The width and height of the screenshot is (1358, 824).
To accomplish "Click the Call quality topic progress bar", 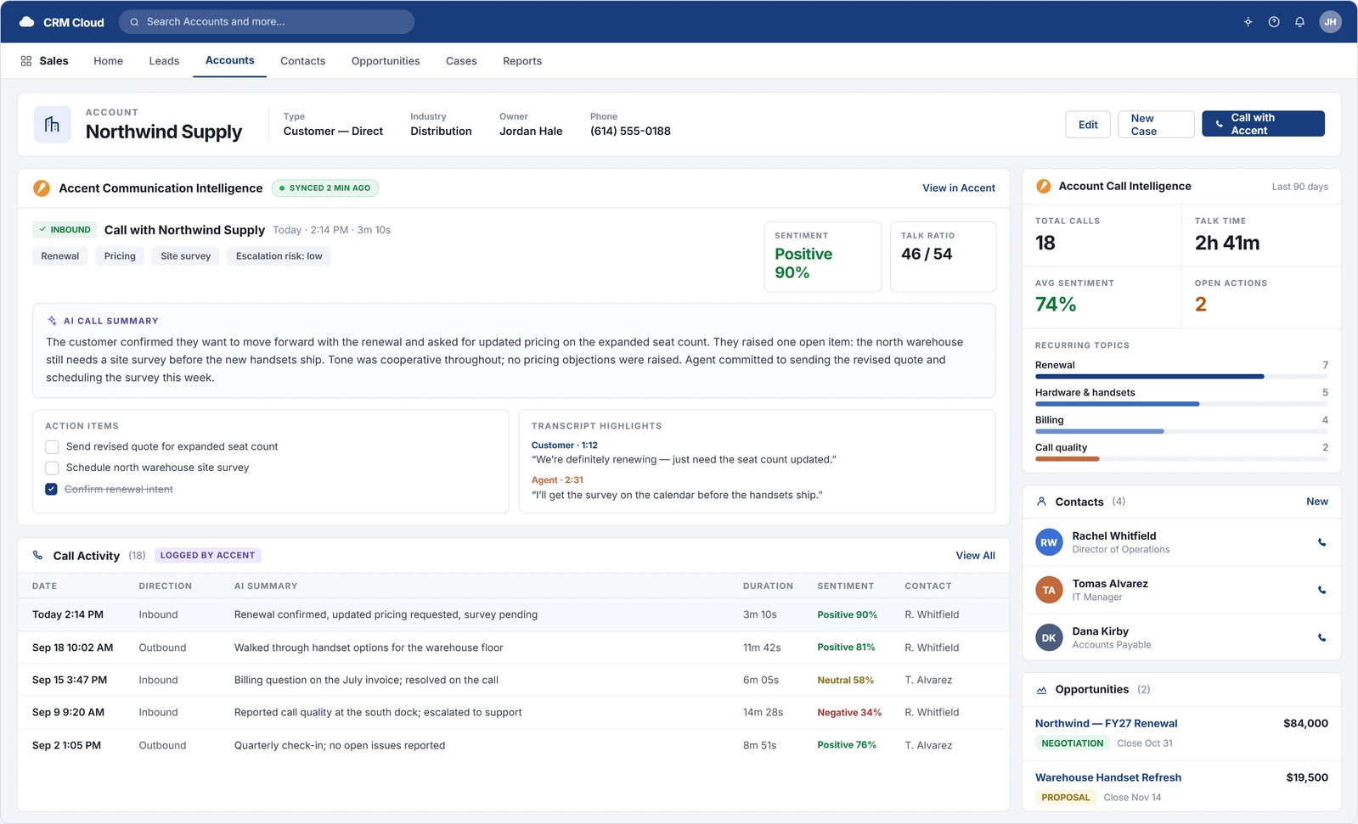I will point(1181,459).
